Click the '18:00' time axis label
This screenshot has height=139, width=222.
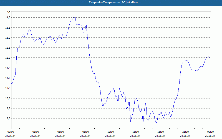(x=160, y=132)
